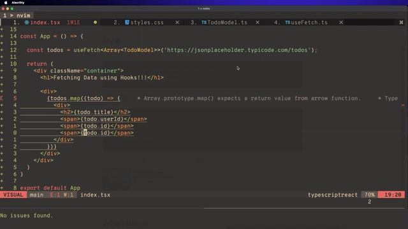
Task: Click the Apple menu icon
Action: [x=6, y=3]
